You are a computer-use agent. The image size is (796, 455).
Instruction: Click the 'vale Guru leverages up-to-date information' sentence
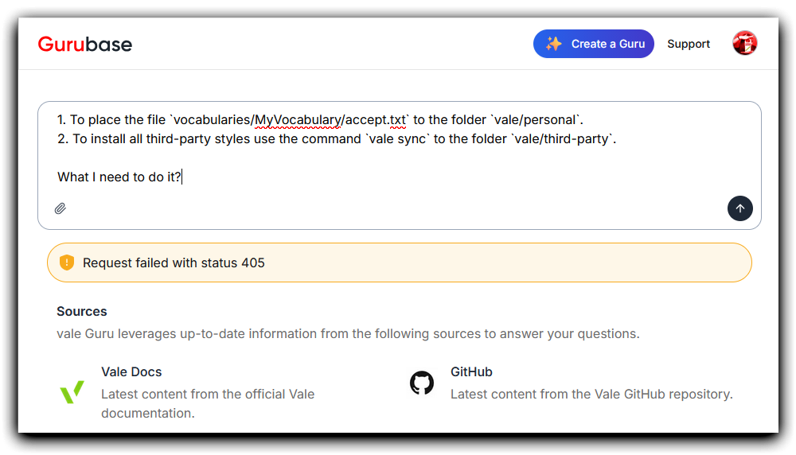click(x=348, y=333)
